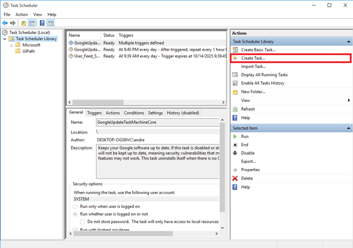Click the black End square icon

[235, 145]
